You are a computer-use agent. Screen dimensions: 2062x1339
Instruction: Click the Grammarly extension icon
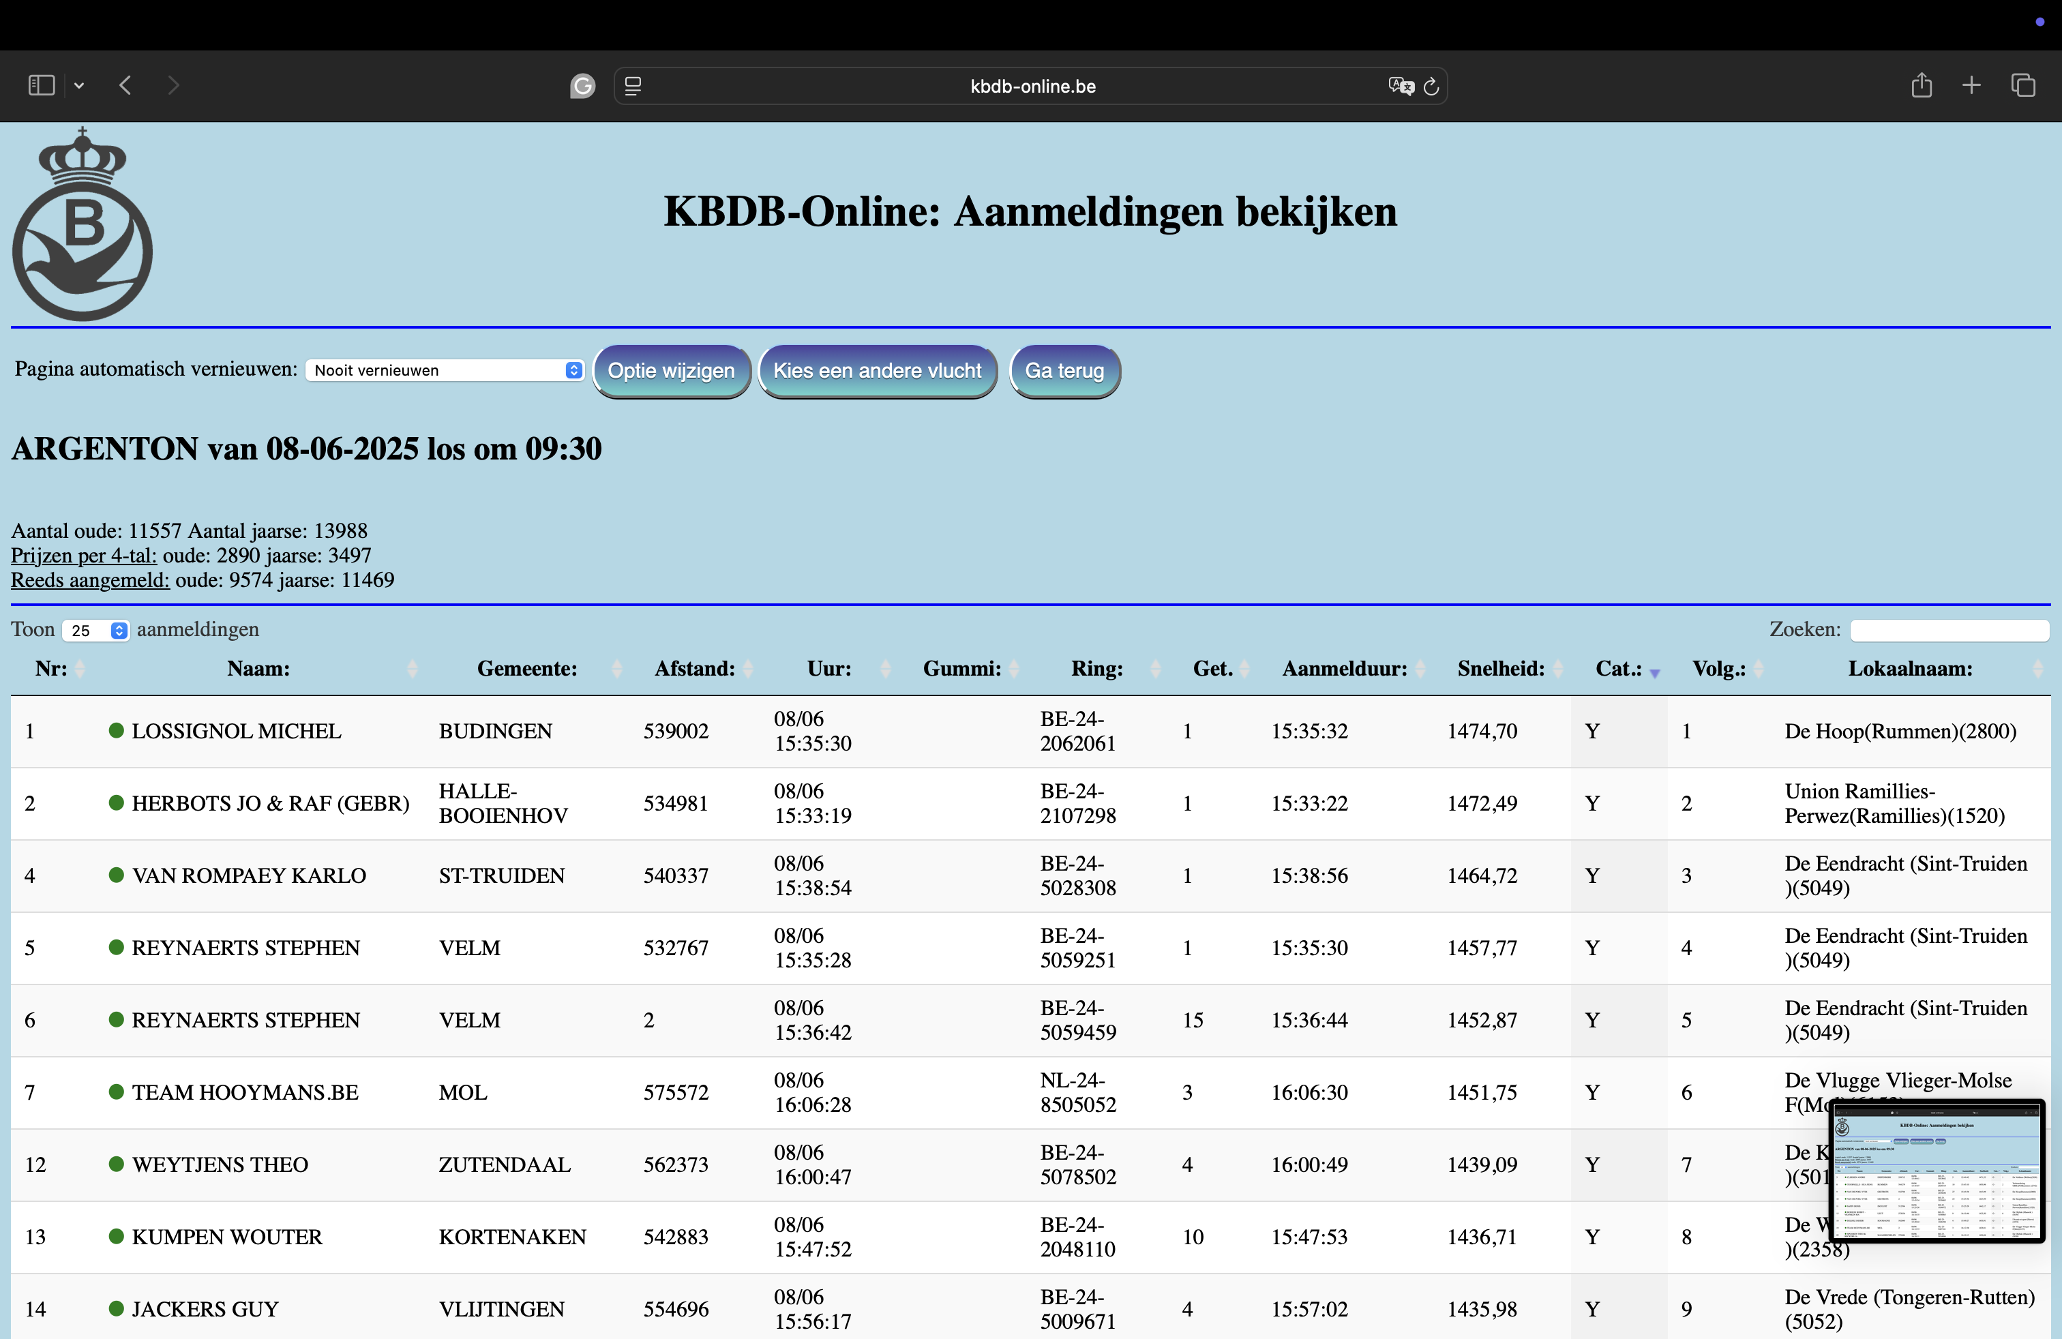tap(582, 86)
